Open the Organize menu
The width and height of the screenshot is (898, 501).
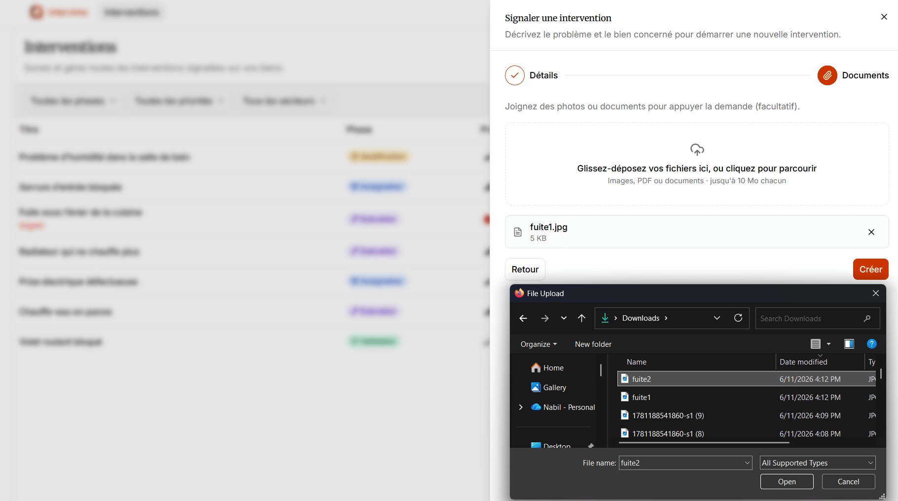point(539,344)
